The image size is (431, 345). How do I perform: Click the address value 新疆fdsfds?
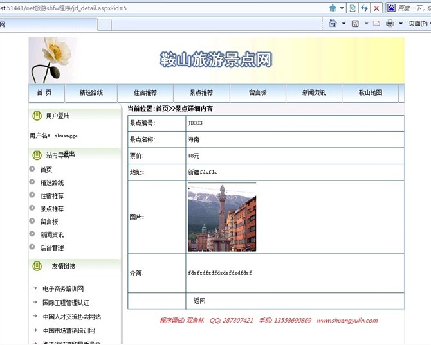(202, 172)
